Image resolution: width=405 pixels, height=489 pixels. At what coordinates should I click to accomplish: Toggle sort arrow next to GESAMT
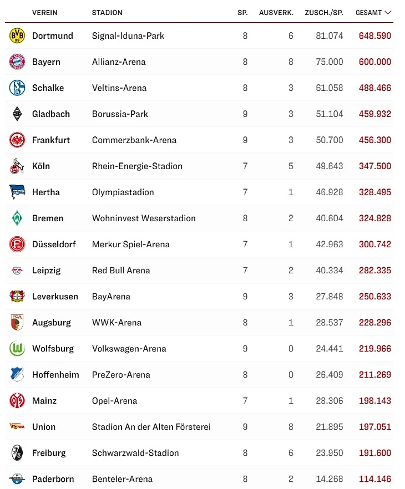click(x=388, y=12)
